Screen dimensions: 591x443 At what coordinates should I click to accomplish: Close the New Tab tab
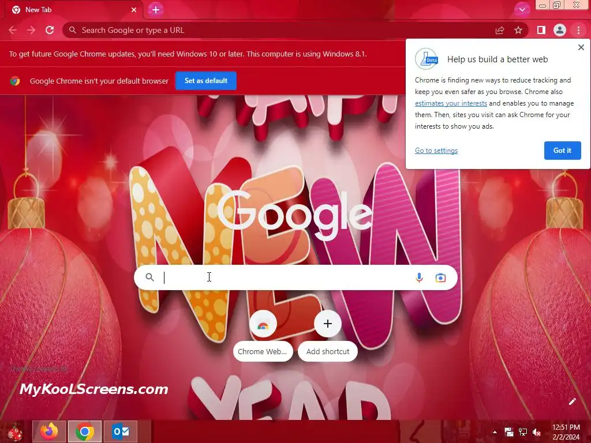[x=134, y=10]
